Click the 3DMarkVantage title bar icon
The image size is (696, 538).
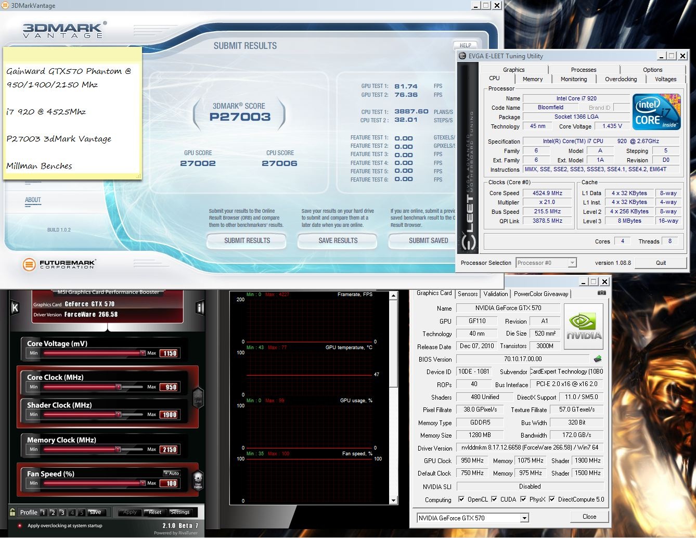[x=5, y=6]
